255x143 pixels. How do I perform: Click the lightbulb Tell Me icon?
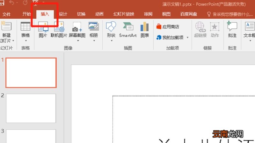pyautogui.click(x=209, y=14)
